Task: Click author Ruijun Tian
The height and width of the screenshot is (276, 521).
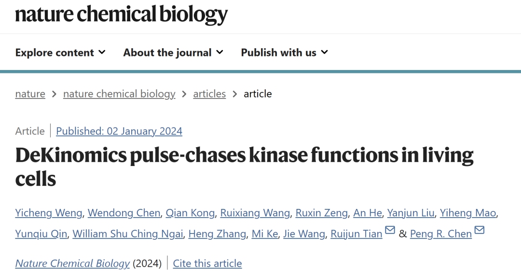Action: [x=356, y=234]
